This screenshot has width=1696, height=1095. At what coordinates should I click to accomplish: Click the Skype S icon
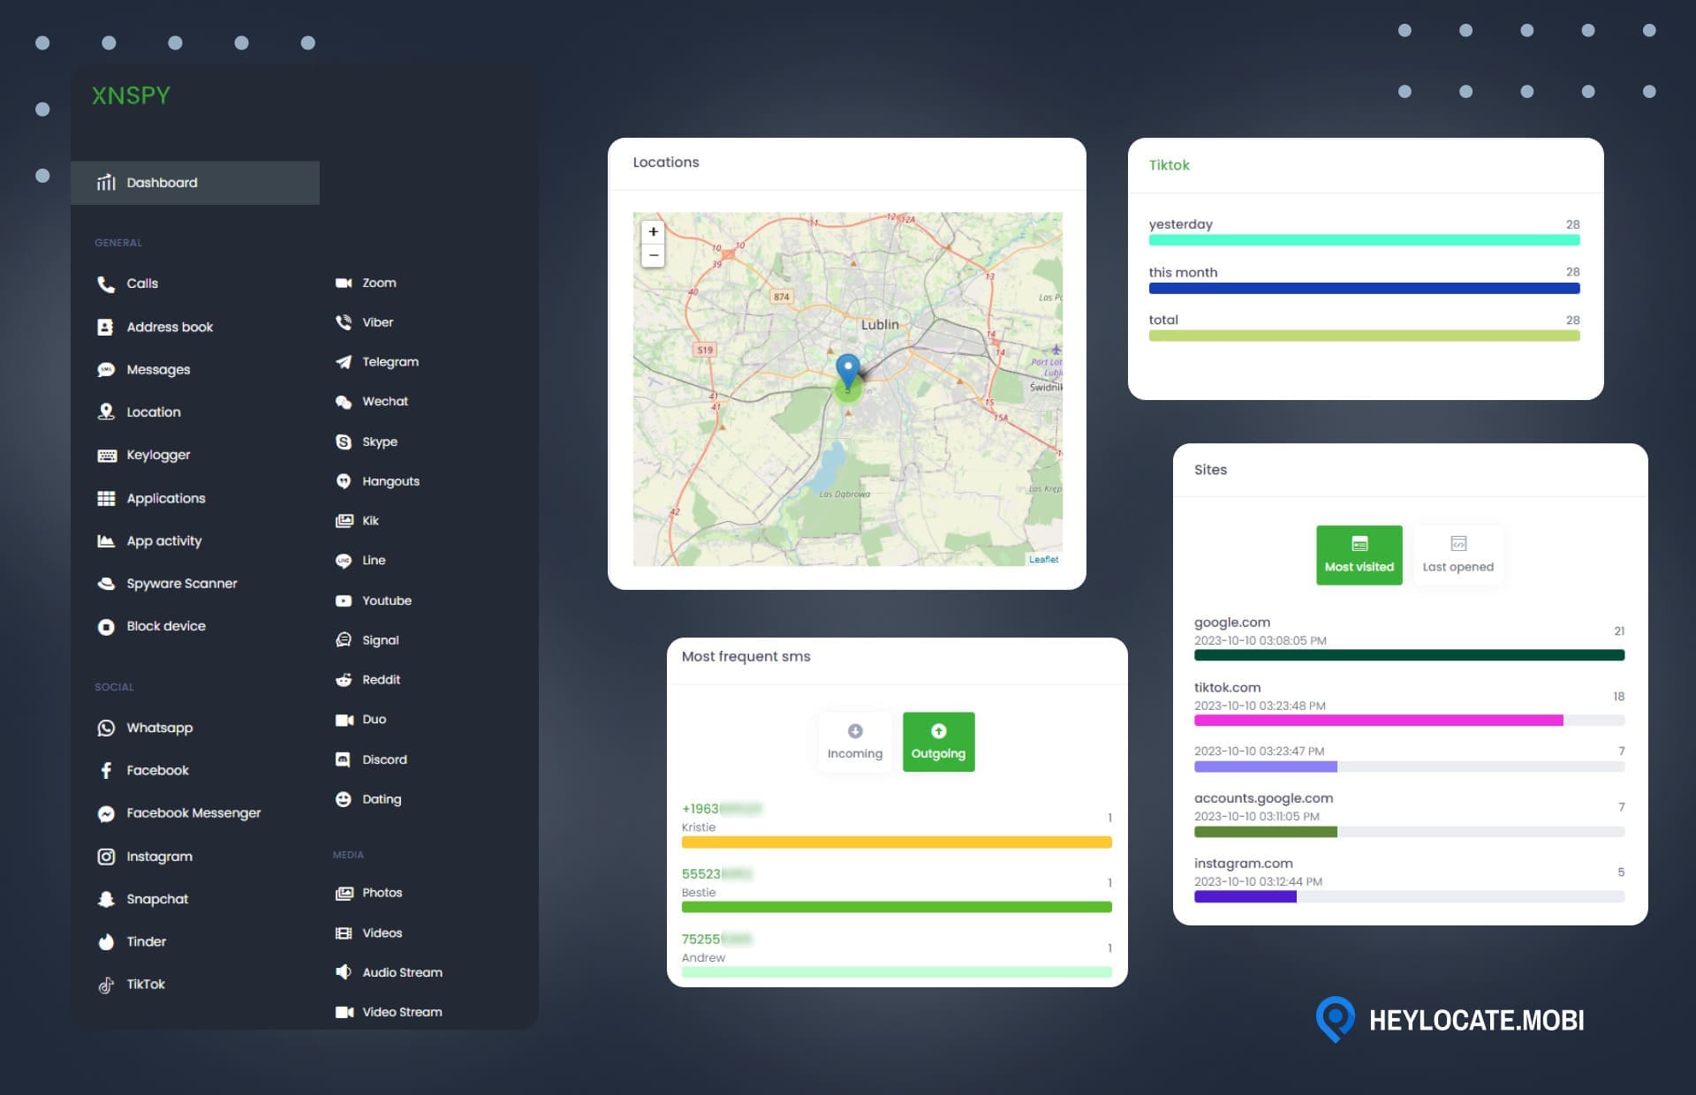coord(344,442)
